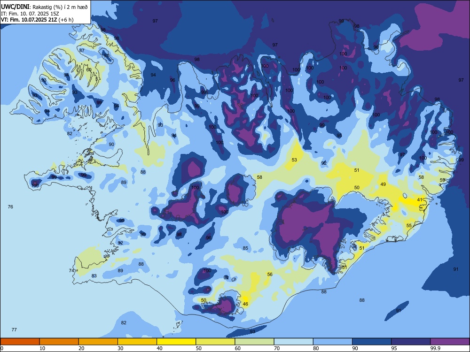This screenshot has height=352, width=470.
Task: Click the 'UWC/DINI' title text
Action: [15, 7]
